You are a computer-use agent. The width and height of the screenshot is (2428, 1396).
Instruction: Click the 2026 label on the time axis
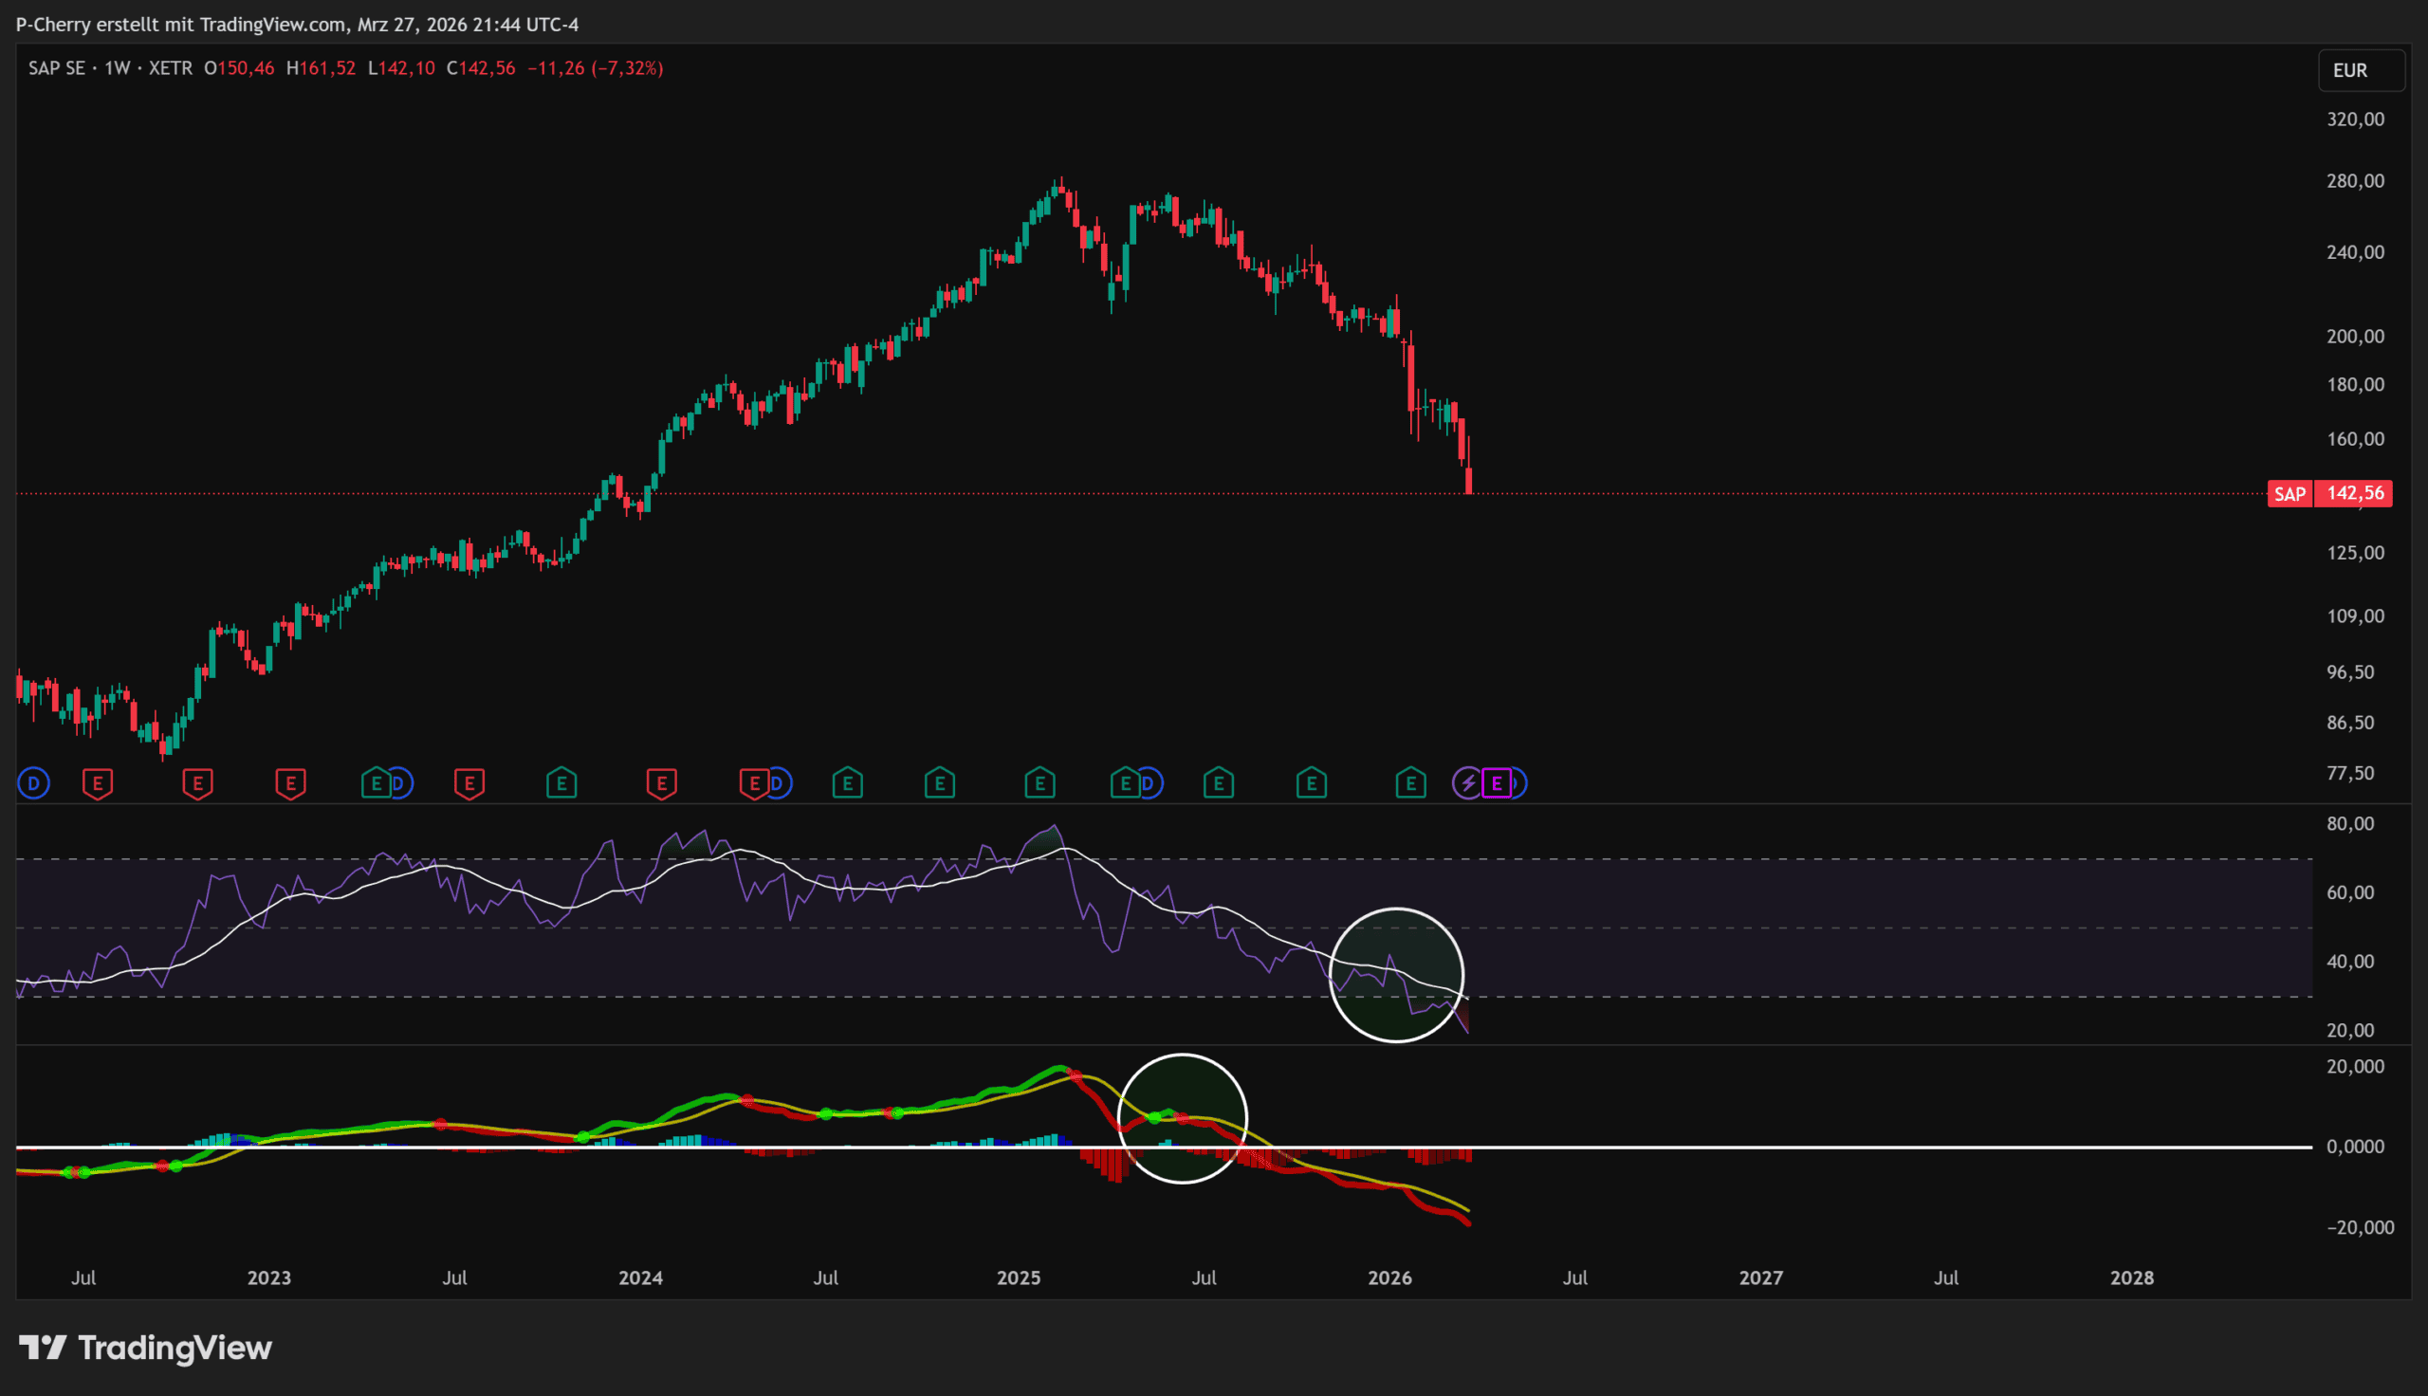point(1389,1277)
